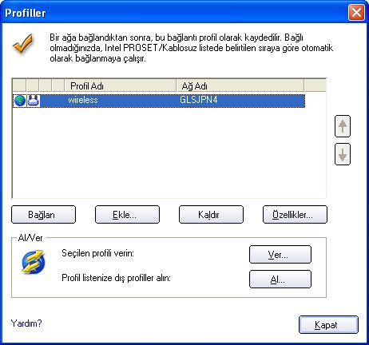Sort by Profil Adı column header
Screen dimensions: 369x345
[121, 85]
